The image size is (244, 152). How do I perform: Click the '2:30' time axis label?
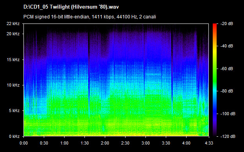(125, 143)
